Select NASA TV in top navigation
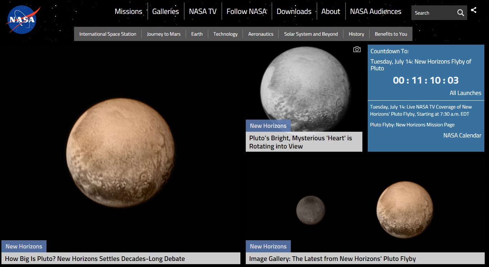This screenshot has width=489, height=267. pyautogui.click(x=202, y=11)
